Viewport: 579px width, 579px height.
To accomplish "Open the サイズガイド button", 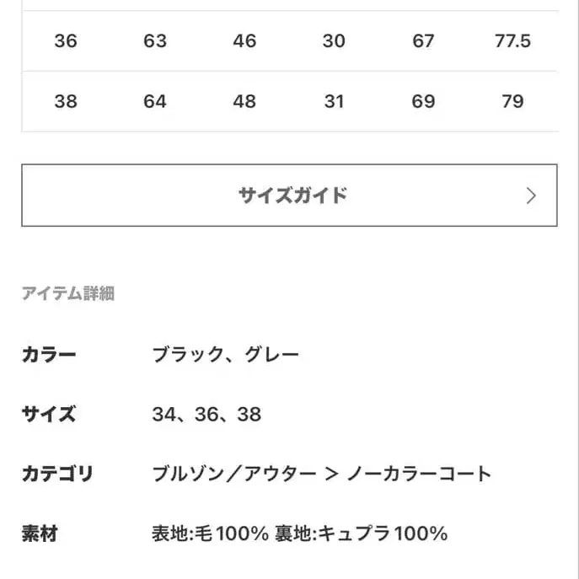I will (x=289, y=196).
